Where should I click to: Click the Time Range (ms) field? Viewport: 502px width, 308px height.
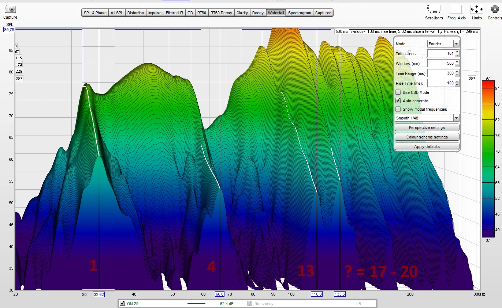pyautogui.click(x=441, y=73)
